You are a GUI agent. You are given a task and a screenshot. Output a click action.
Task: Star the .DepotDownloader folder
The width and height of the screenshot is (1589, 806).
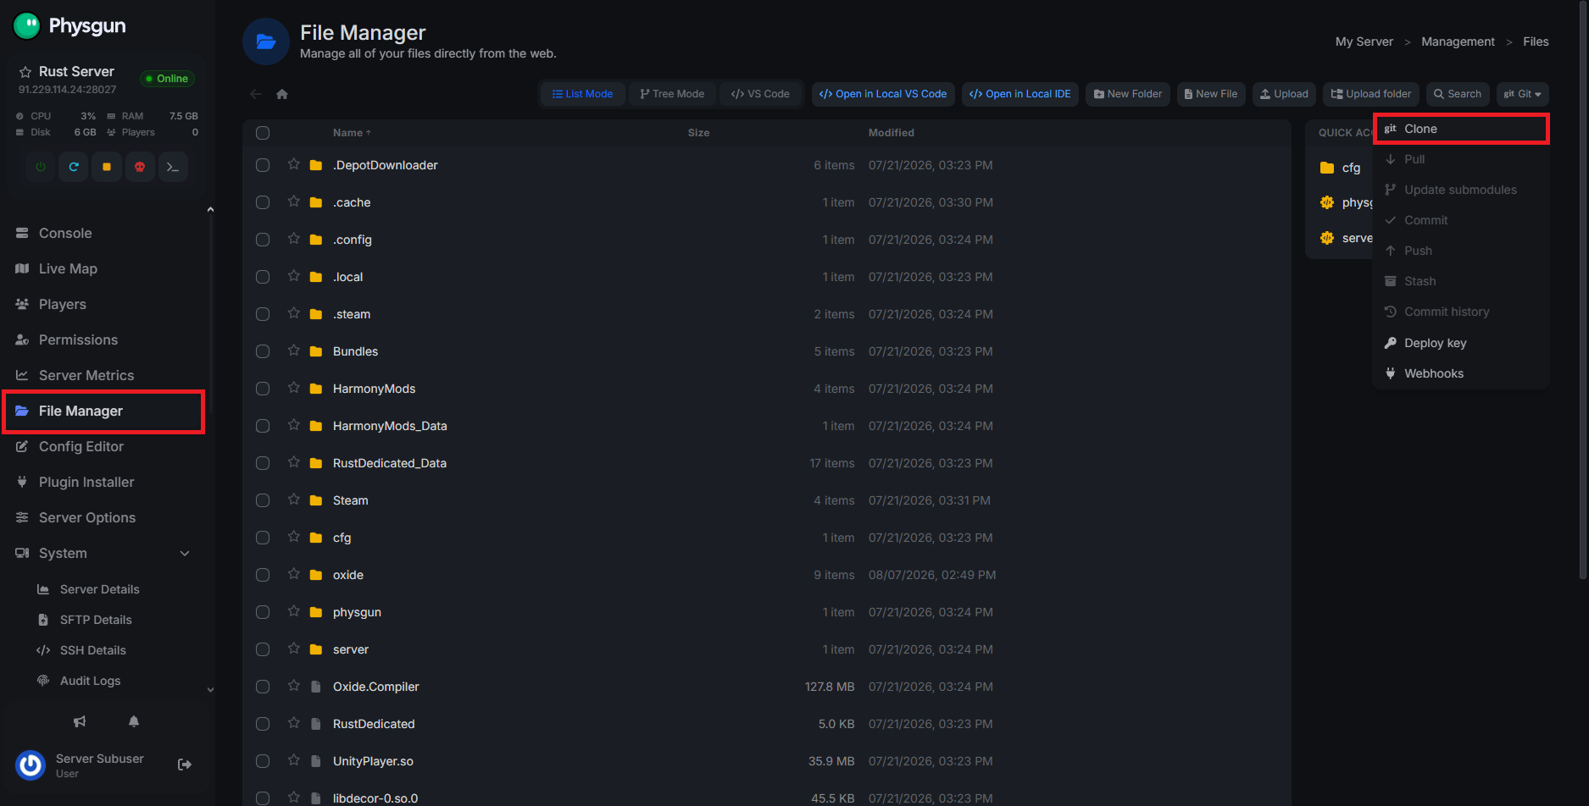293,164
